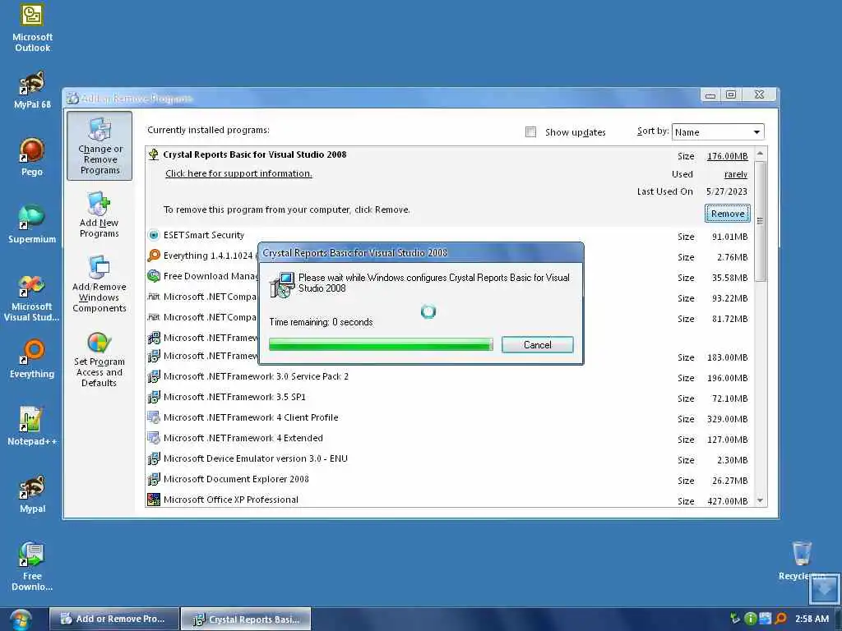
Task: Click the uninstall progress bar
Action: 381,344
